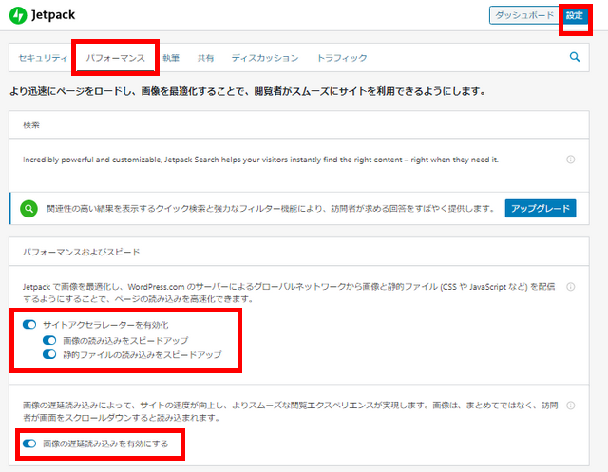This screenshot has width=608, height=472.
Task: Switch to the トラフィック tab
Action: (x=342, y=58)
